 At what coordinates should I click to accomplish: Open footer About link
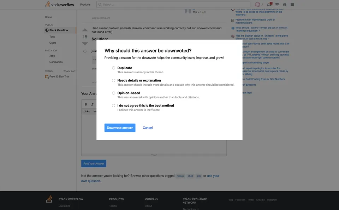pos(148,206)
